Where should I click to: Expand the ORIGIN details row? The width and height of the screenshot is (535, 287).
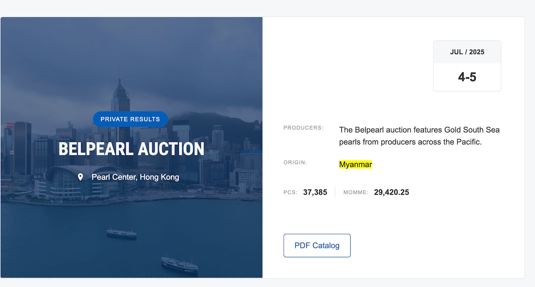pos(295,163)
